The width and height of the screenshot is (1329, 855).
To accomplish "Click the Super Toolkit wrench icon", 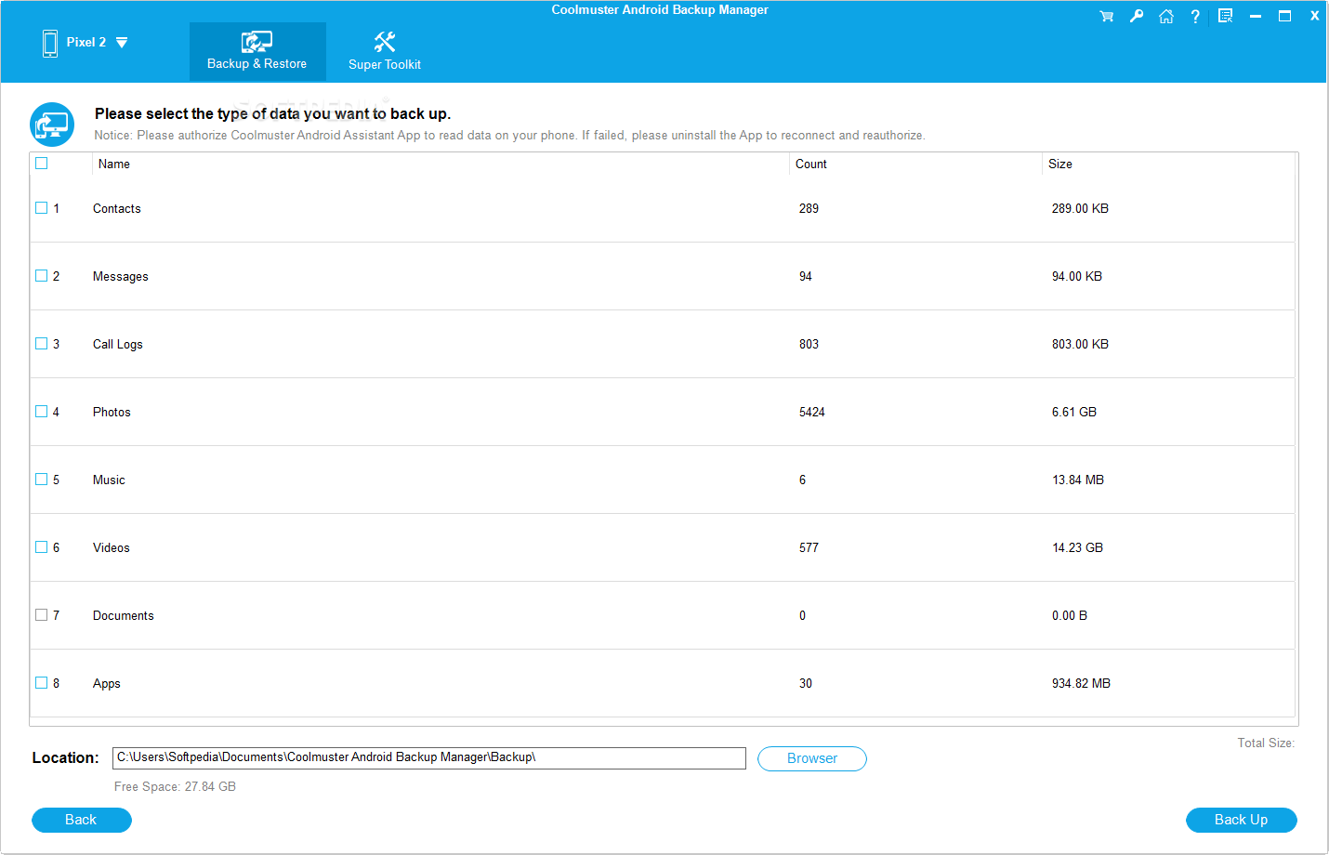I will (x=385, y=42).
